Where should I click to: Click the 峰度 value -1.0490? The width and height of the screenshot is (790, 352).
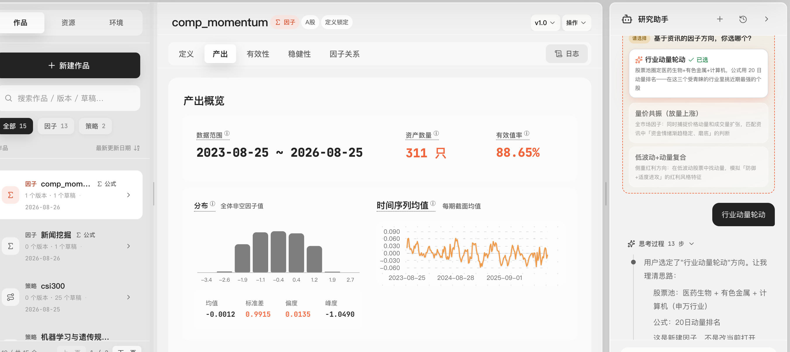339,314
